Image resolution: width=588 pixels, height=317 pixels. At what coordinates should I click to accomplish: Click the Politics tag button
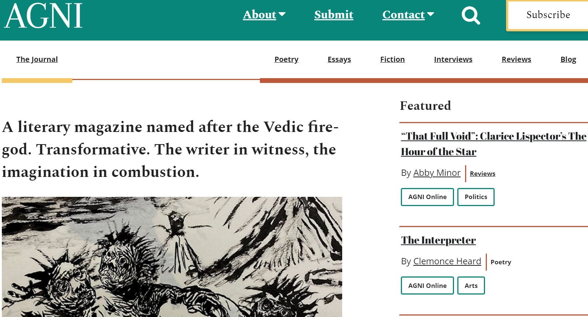click(x=476, y=197)
